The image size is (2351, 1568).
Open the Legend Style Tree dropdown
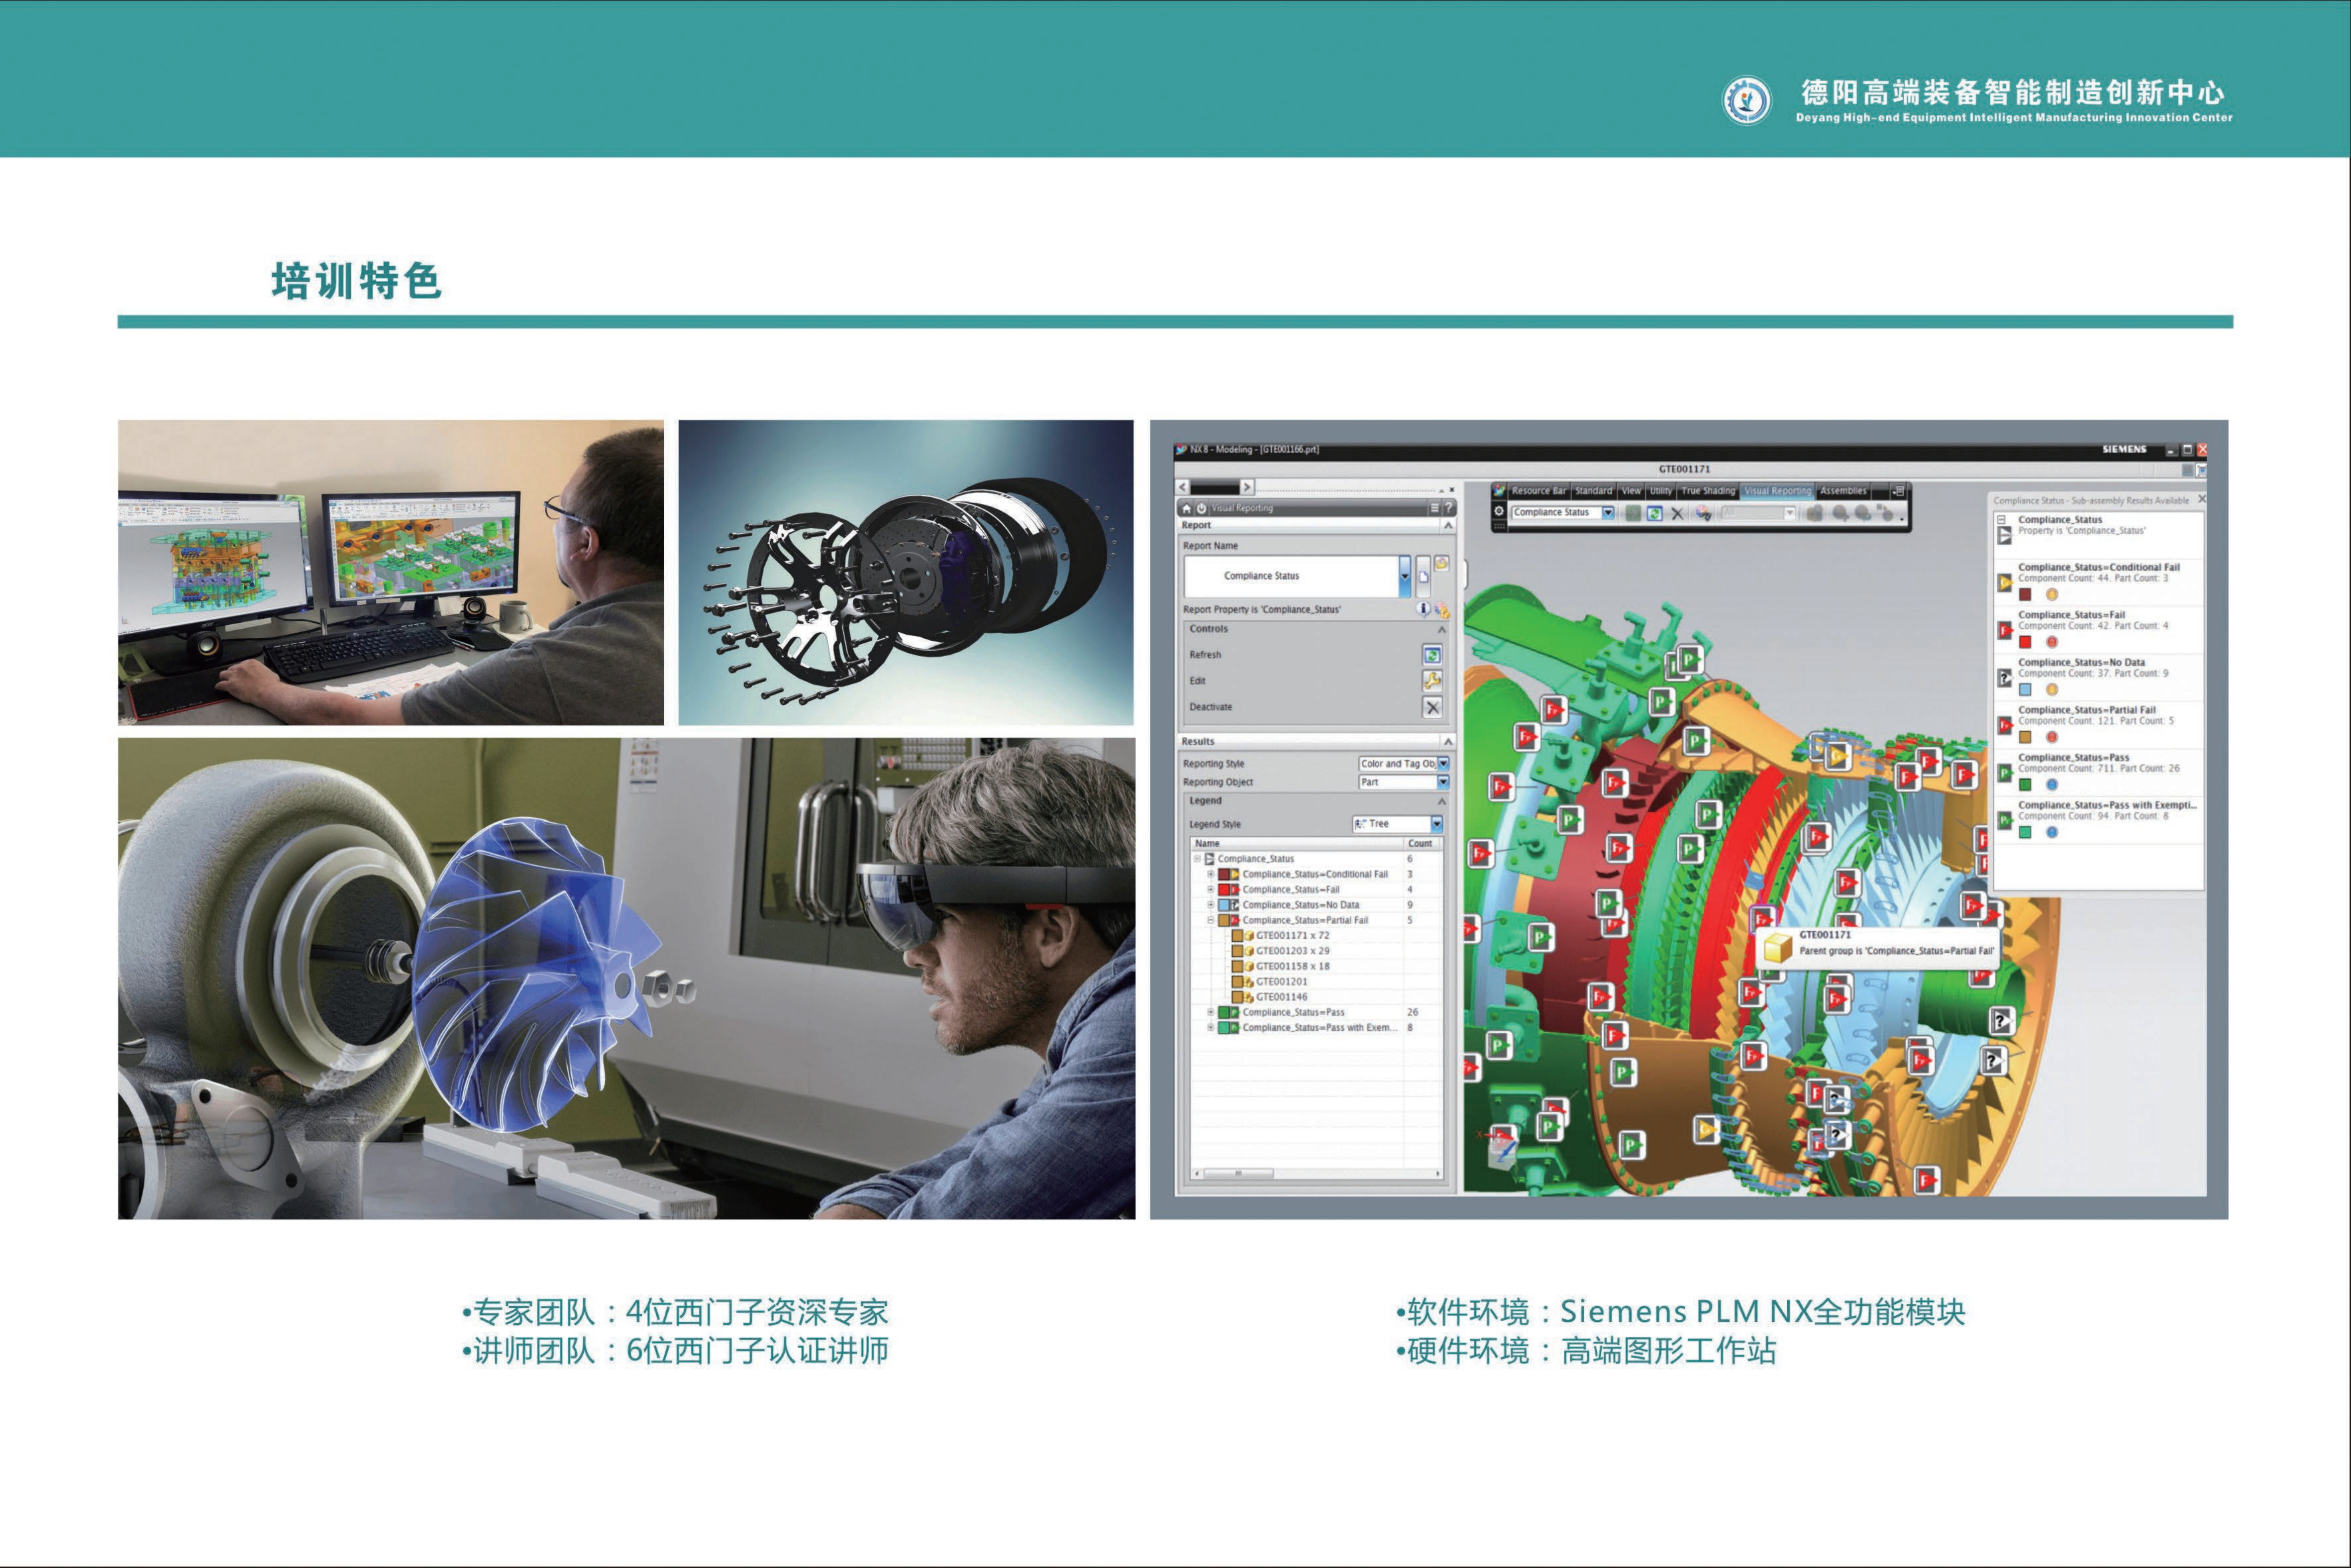[1437, 824]
